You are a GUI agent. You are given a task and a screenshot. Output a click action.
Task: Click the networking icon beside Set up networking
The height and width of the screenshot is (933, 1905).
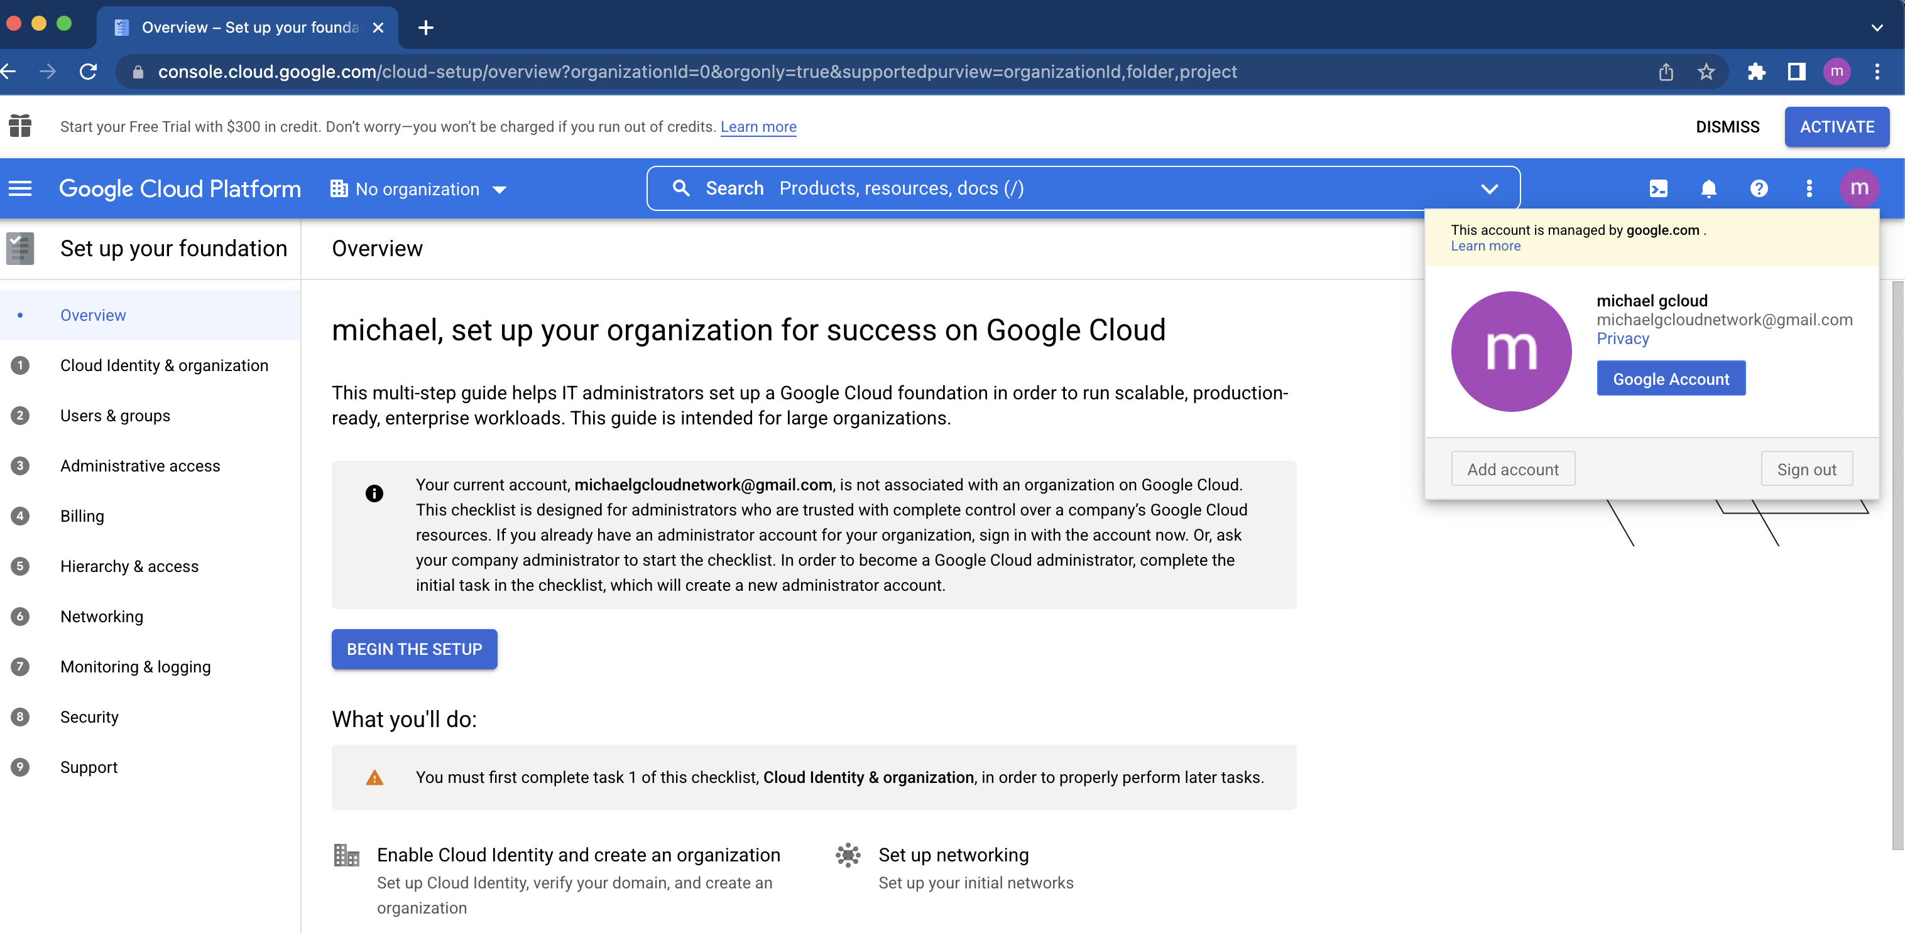(x=848, y=855)
